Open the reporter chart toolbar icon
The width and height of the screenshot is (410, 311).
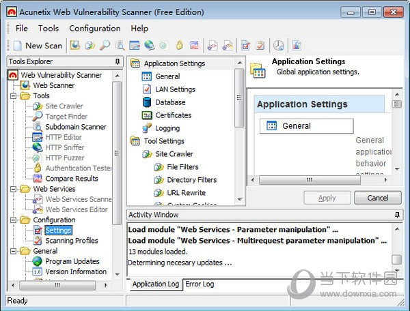point(297,46)
